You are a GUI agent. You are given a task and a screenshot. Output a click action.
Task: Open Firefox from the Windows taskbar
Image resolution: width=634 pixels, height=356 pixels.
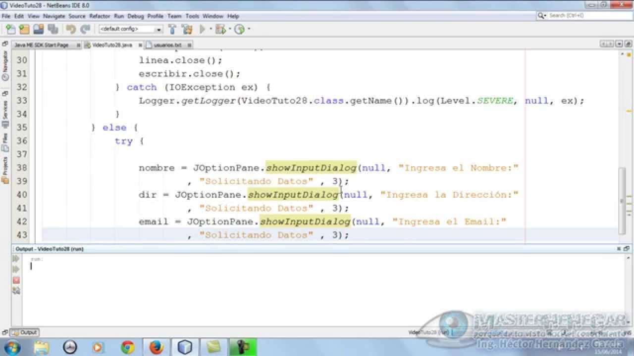pyautogui.click(x=156, y=347)
